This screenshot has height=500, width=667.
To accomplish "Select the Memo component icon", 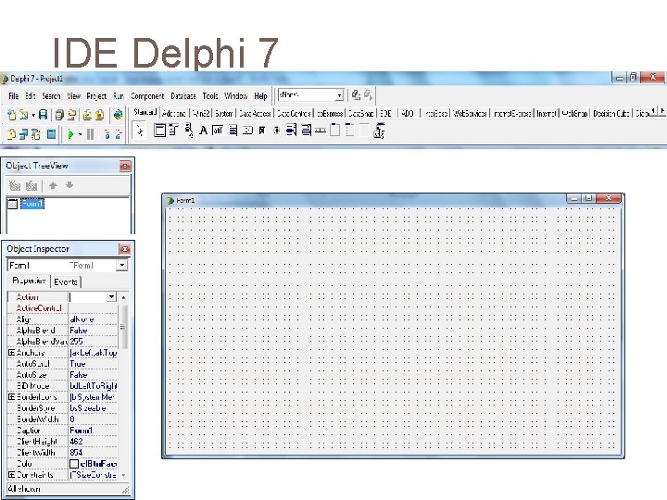I will tap(233, 131).
